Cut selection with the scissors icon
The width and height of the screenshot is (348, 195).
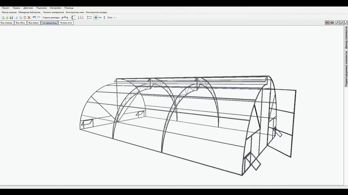(17, 17)
